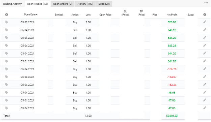Click the total net profit $3416.23 value
The image size is (211, 122).
[x=172, y=116]
